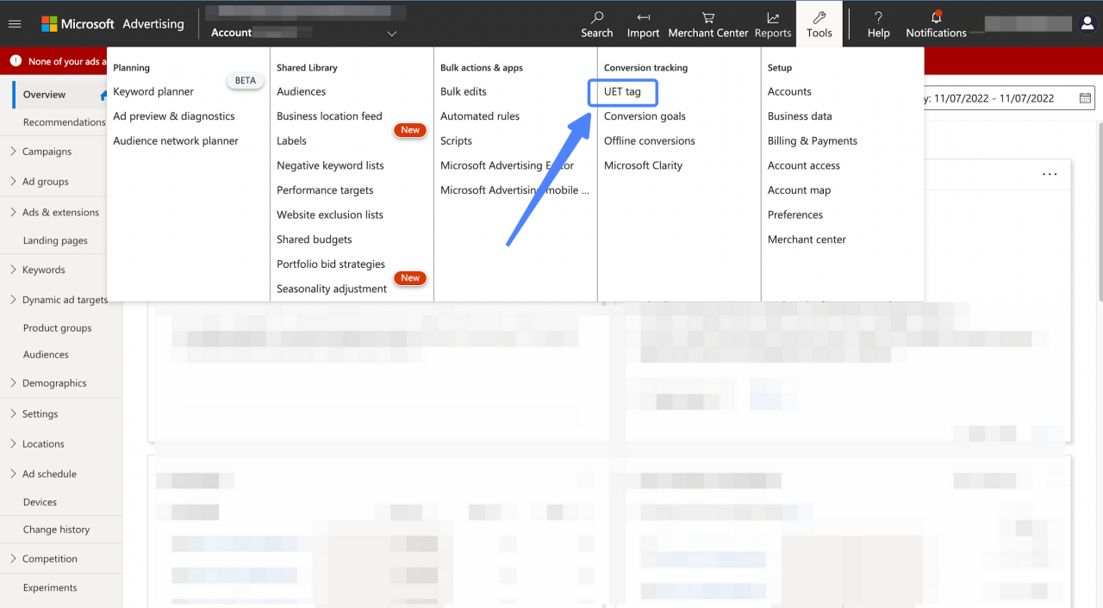Screen dimensions: 1103x608
Task: Expand the Account selector dropdown
Action: 392,34
